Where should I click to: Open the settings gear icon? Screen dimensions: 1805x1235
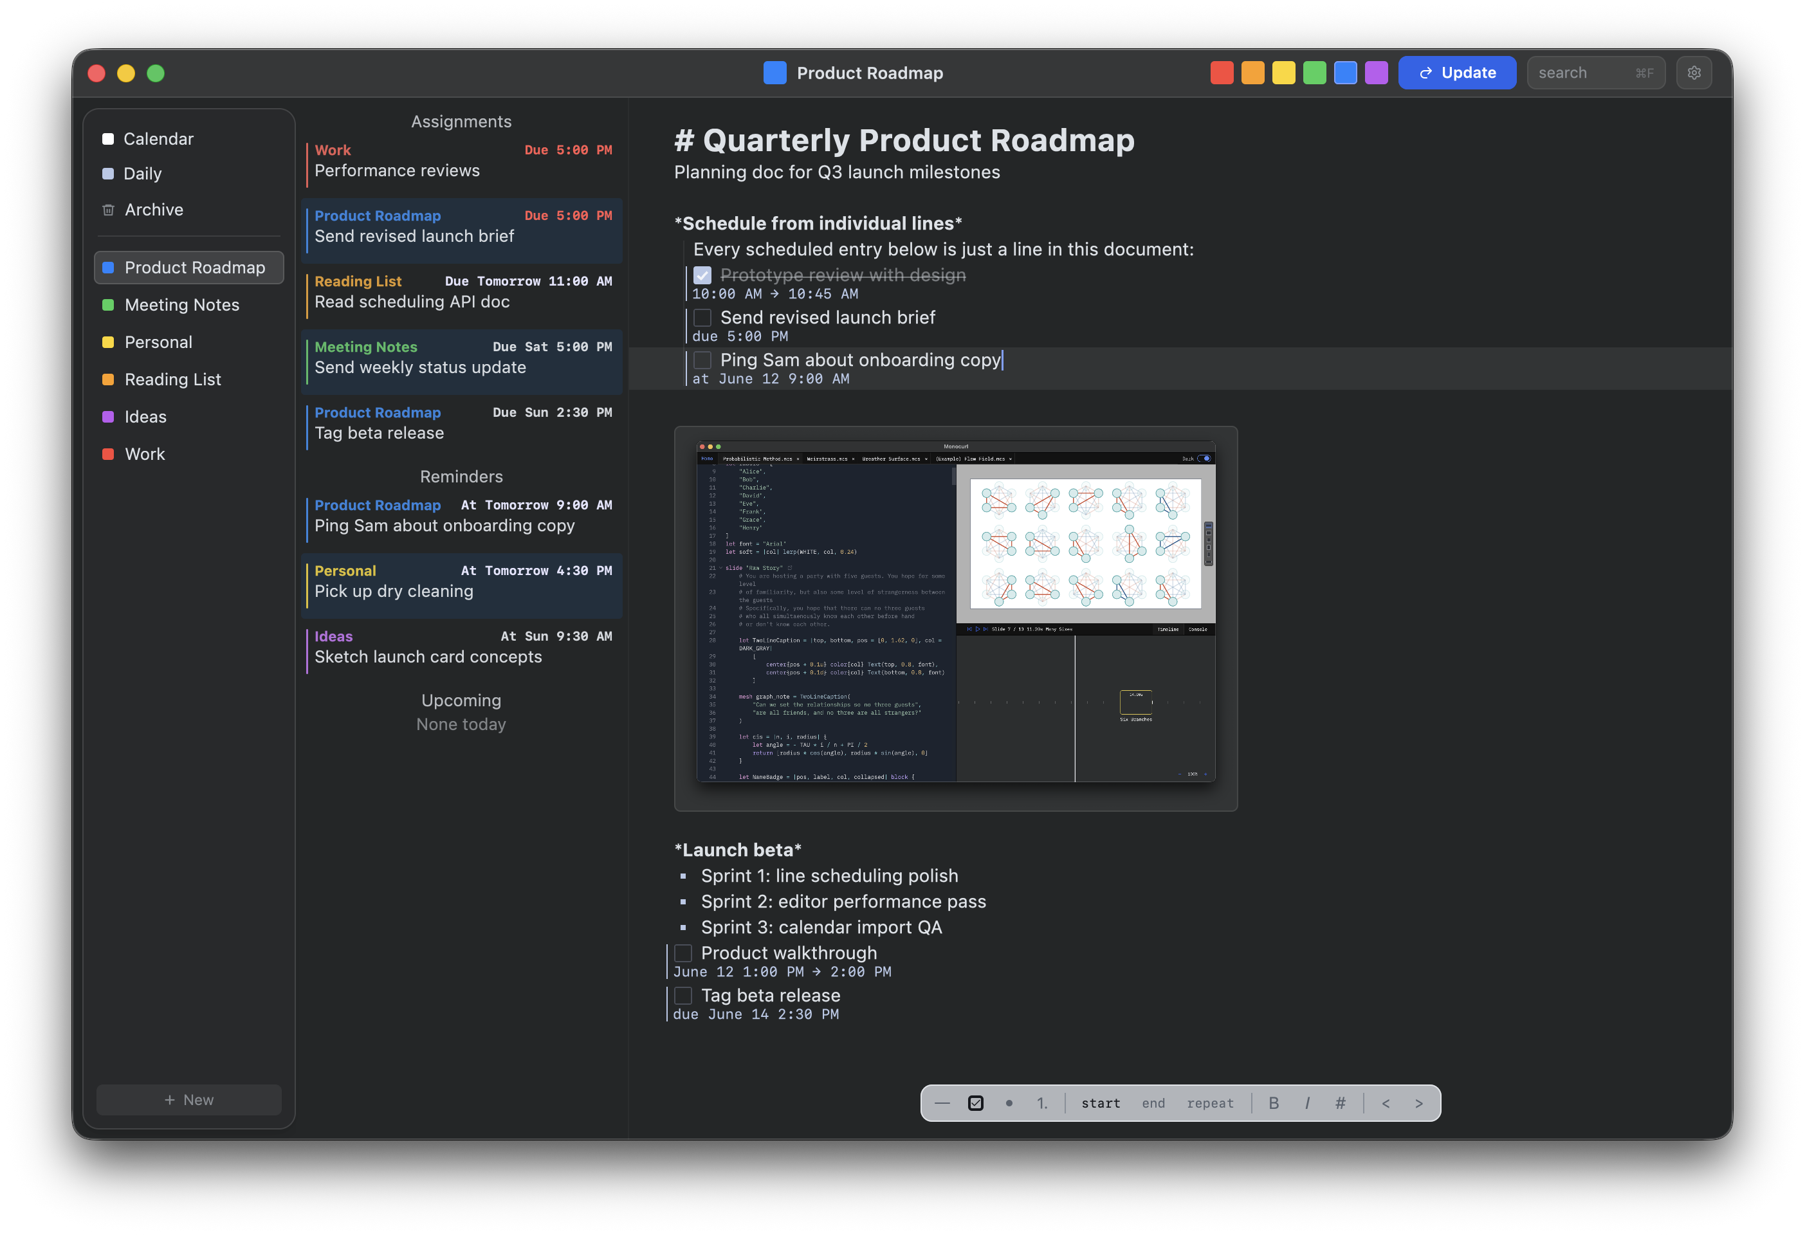point(1693,73)
